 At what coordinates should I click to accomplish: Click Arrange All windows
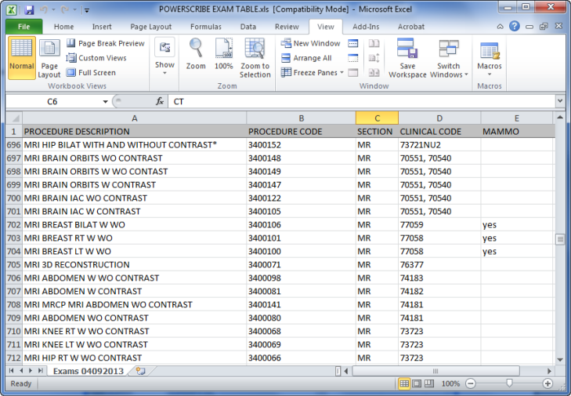pyautogui.click(x=306, y=58)
